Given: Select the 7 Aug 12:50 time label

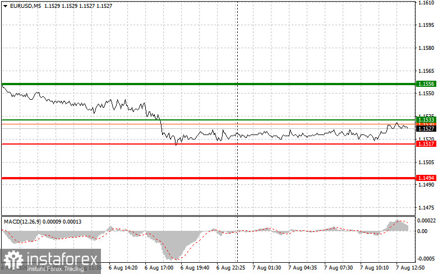Looking at the screenshot, I should click(x=410, y=268).
